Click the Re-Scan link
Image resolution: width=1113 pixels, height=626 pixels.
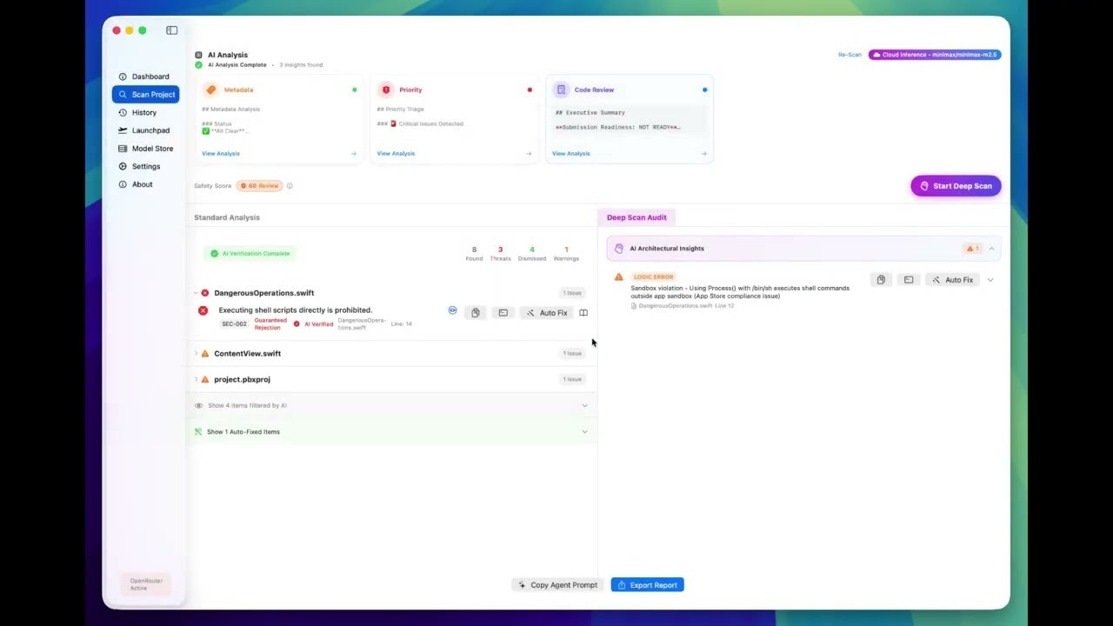(850, 55)
